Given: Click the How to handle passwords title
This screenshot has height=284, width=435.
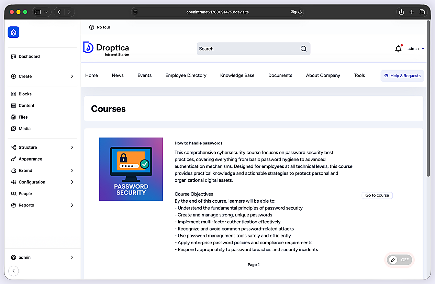Looking at the screenshot, I should (199, 143).
